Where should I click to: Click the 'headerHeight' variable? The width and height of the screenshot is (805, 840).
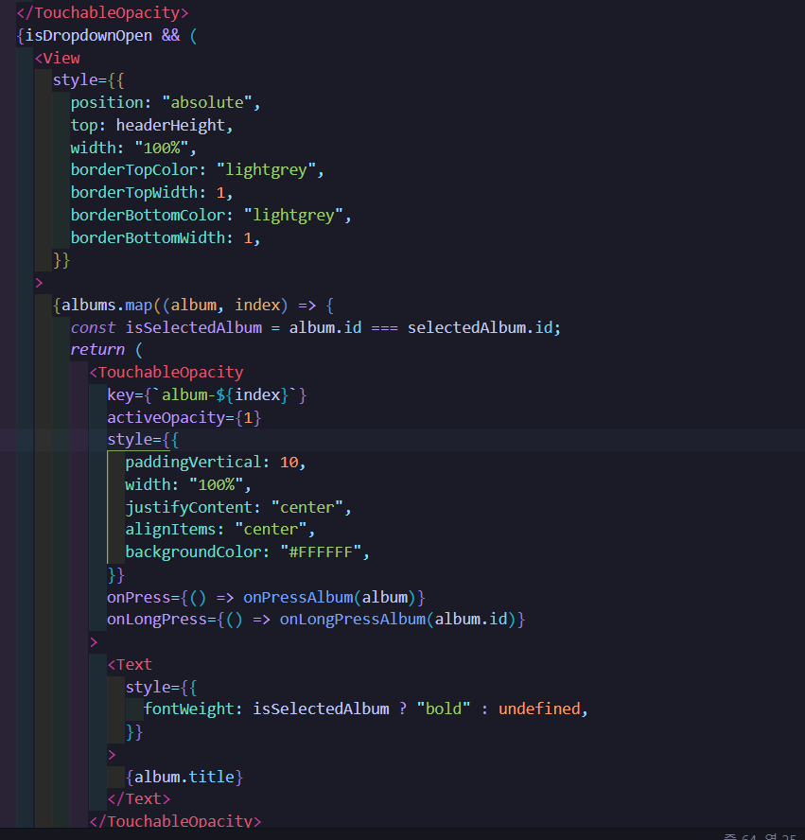170,126
